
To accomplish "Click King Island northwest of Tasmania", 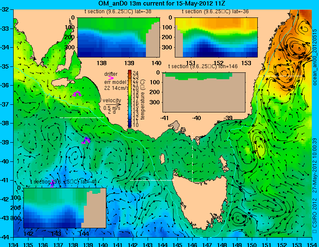I will point(162,159).
